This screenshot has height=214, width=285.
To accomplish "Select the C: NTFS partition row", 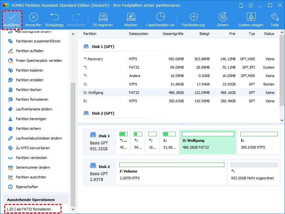I will pyautogui.click(x=178, y=84).
